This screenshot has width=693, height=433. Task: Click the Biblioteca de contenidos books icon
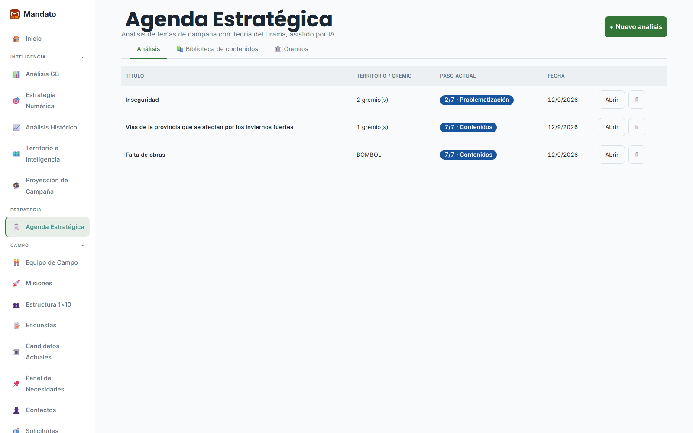(x=180, y=49)
